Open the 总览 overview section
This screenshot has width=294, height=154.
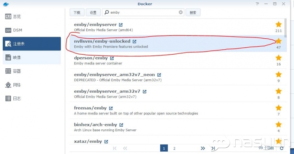pos(32,16)
